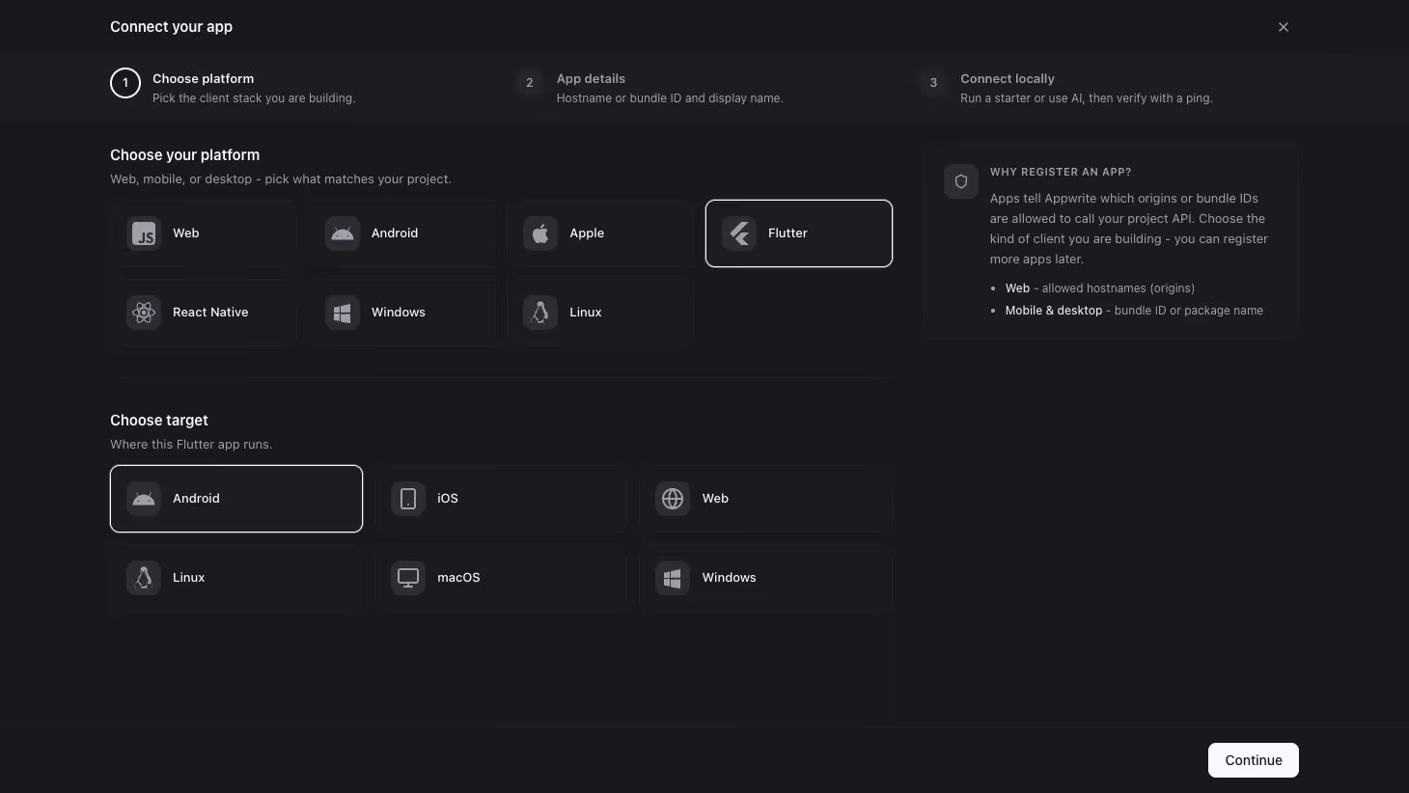Click the Android robot icon under platforms
Image resolution: width=1409 pixels, height=793 pixels.
[x=343, y=233]
